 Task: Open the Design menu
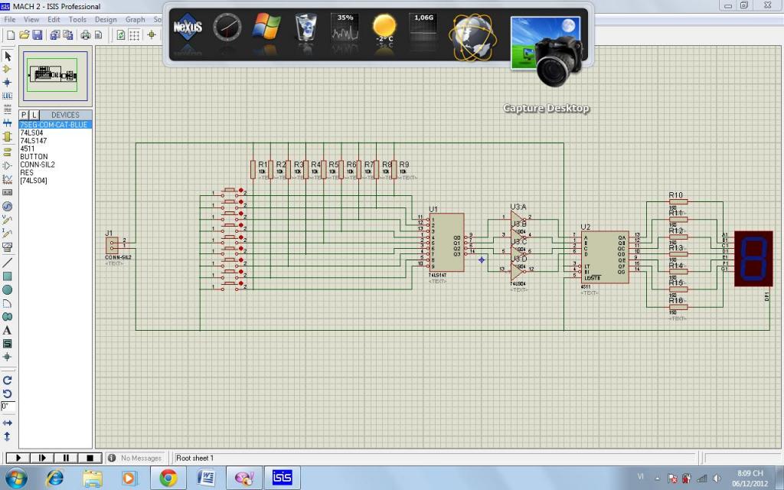[106, 19]
